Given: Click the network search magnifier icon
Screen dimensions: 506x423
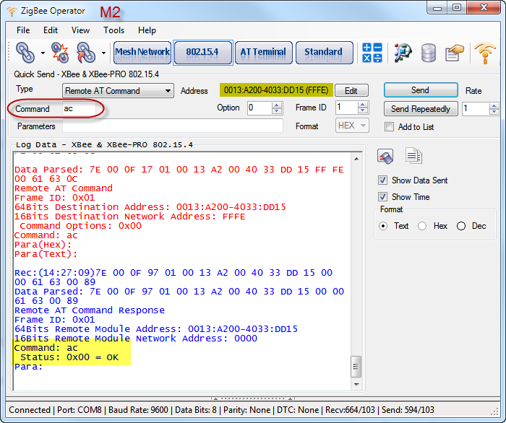Looking at the screenshot, I should [x=403, y=53].
